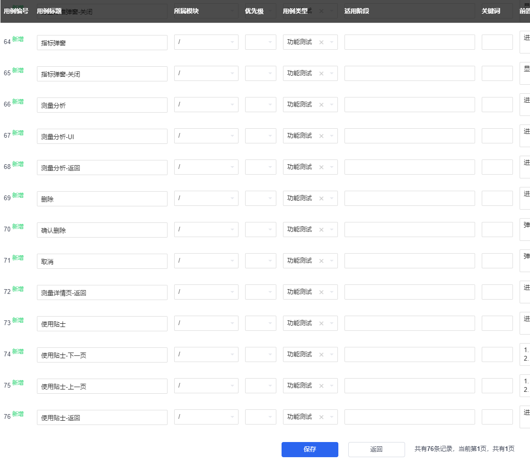Clear 功能测试 type in row 65
The image size is (530, 469).
pos(321,73)
